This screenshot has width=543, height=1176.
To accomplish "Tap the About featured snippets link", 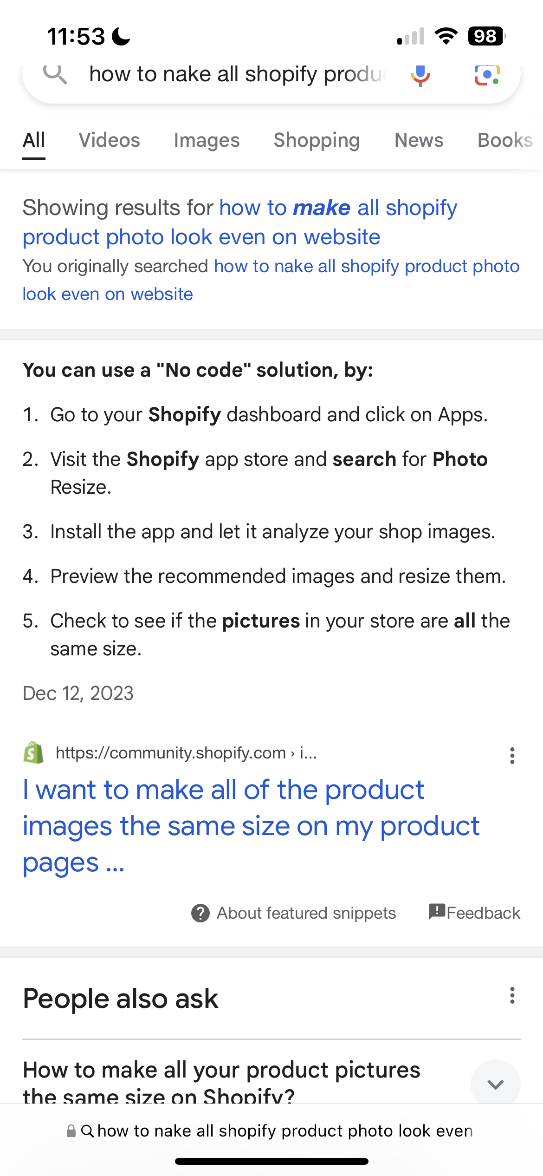I will 306,913.
